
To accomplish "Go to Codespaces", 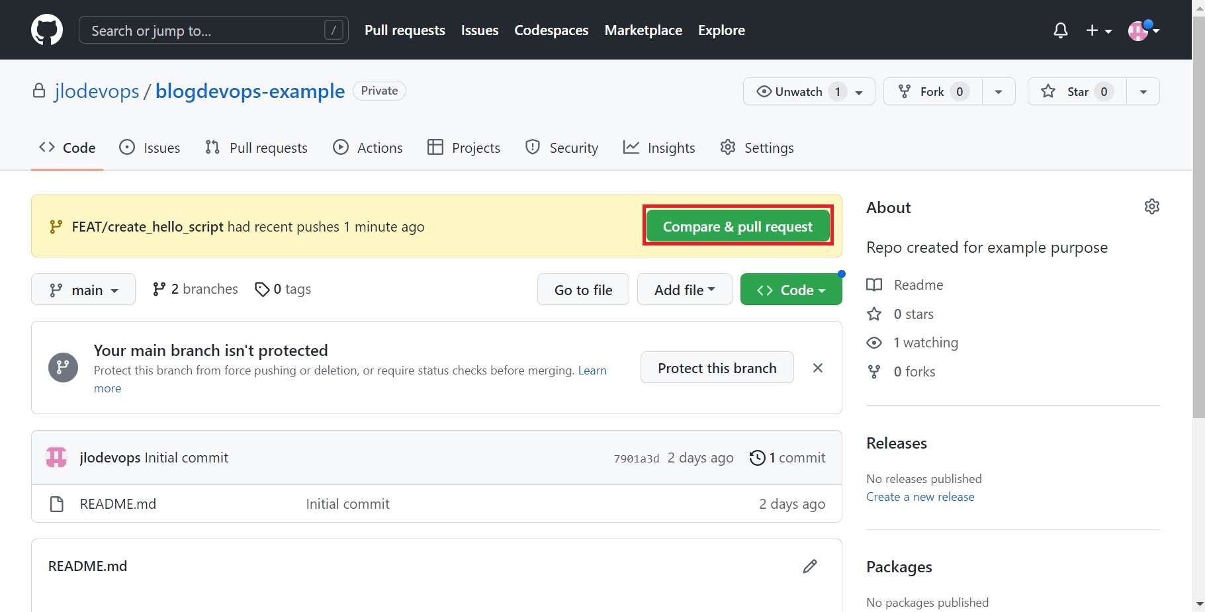I will click(551, 30).
